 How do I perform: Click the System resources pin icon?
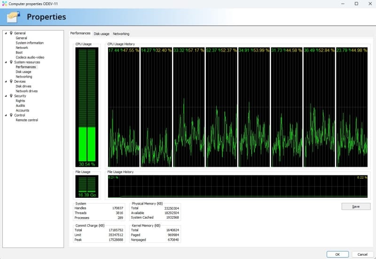11,62
